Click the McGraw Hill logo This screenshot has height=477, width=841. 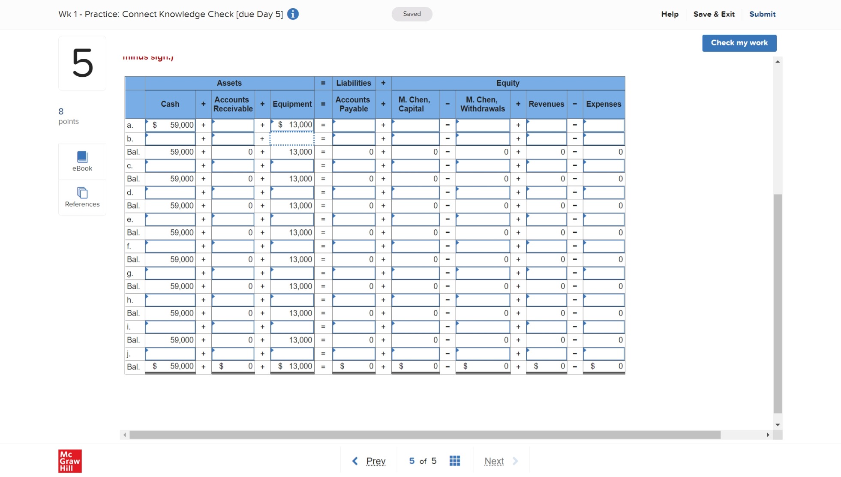[x=70, y=461]
